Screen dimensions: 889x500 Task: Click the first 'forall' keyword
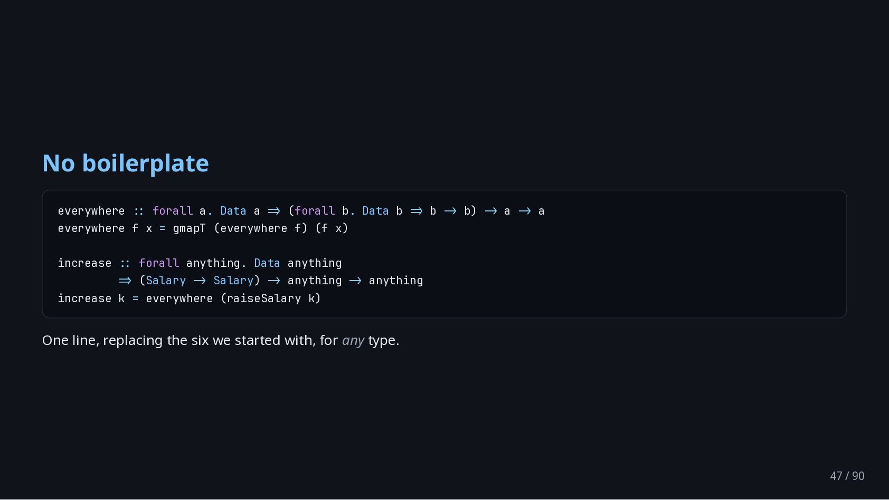pyautogui.click(x=173, y=211)
